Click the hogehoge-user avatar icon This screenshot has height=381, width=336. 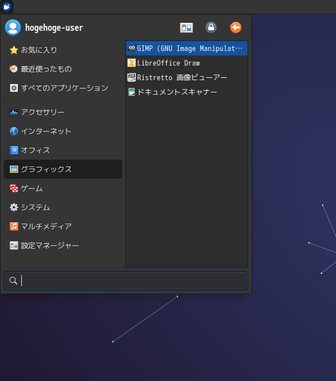(13, 27)
